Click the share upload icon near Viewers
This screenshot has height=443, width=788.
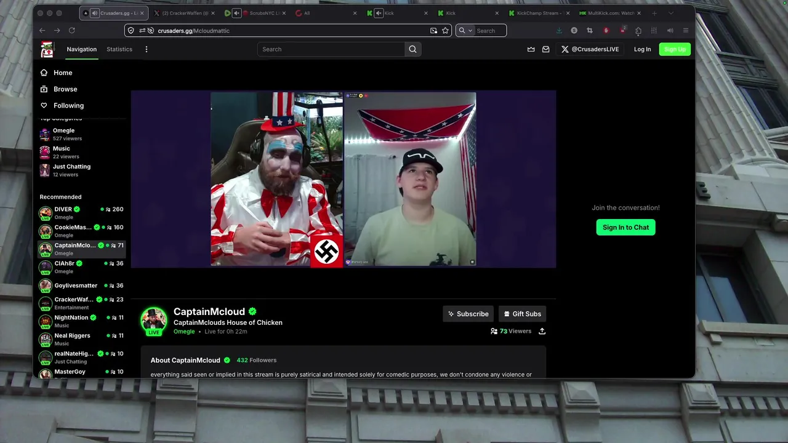pyautogui.click(x=542, y=331)
